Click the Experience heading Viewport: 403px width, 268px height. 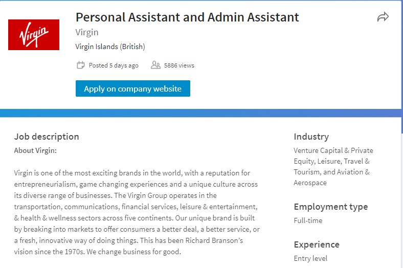point(317,244)
